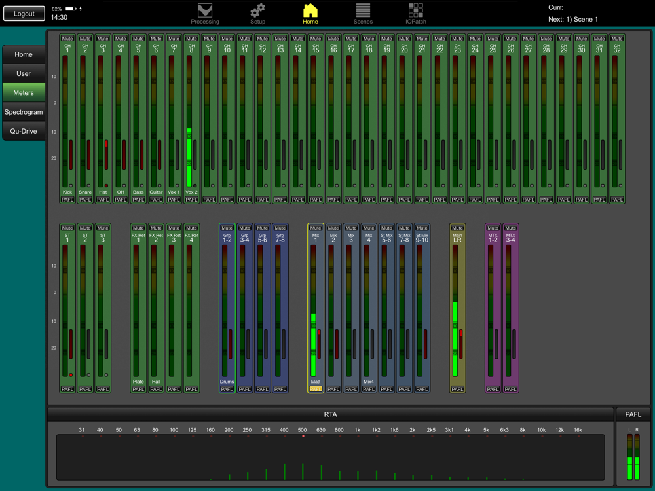Click the PAFL meter panel header

[x=633, y=414]
